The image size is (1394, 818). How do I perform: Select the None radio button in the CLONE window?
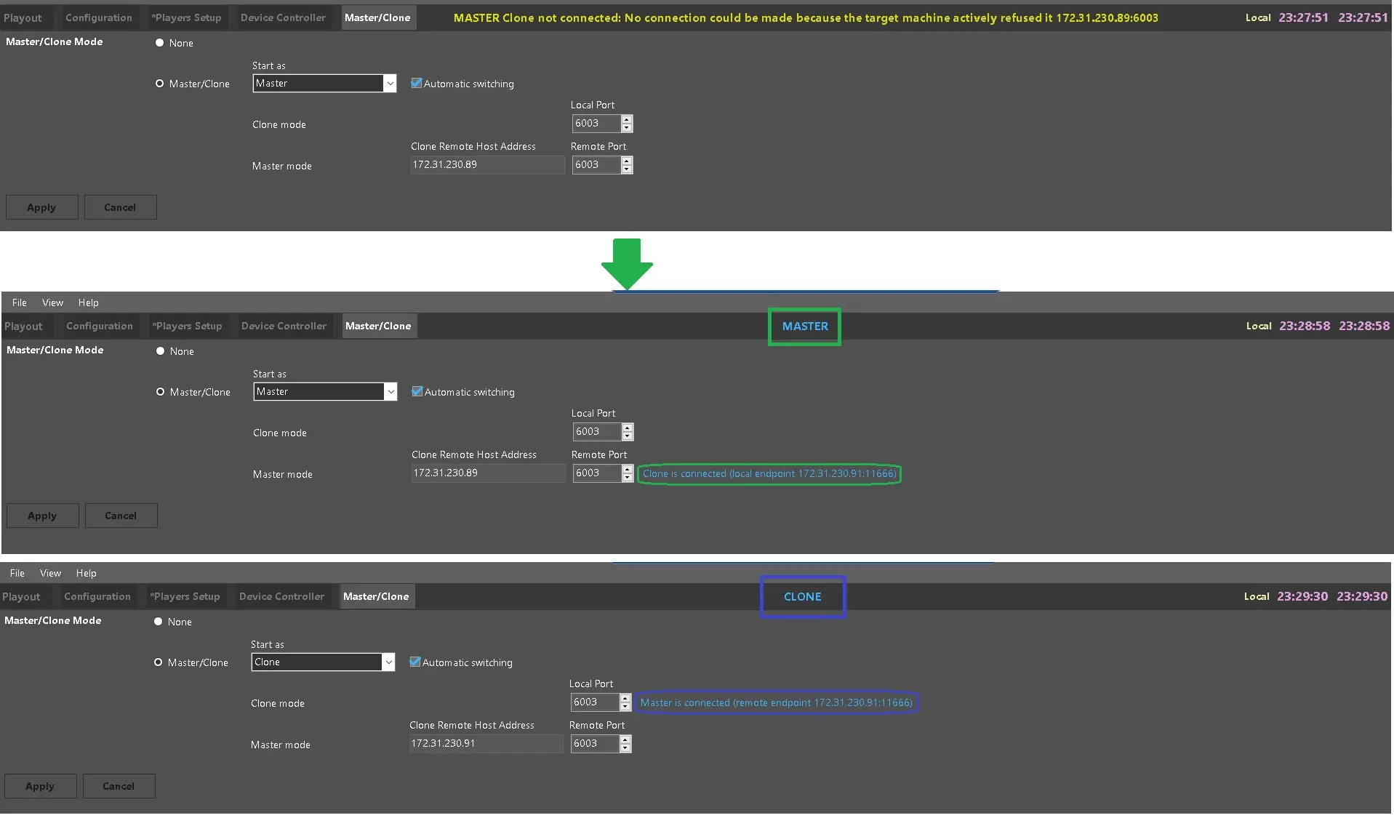[159, 622]
